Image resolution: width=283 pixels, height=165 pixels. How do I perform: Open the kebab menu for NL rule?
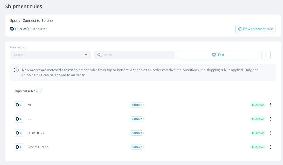pyautogui.click(x=271, y=105)
